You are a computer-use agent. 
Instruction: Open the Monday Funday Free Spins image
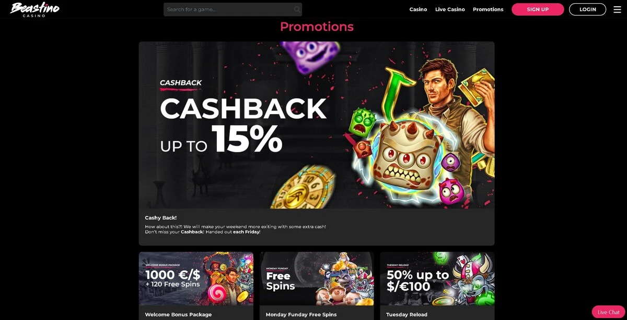[x=317, y=279]
